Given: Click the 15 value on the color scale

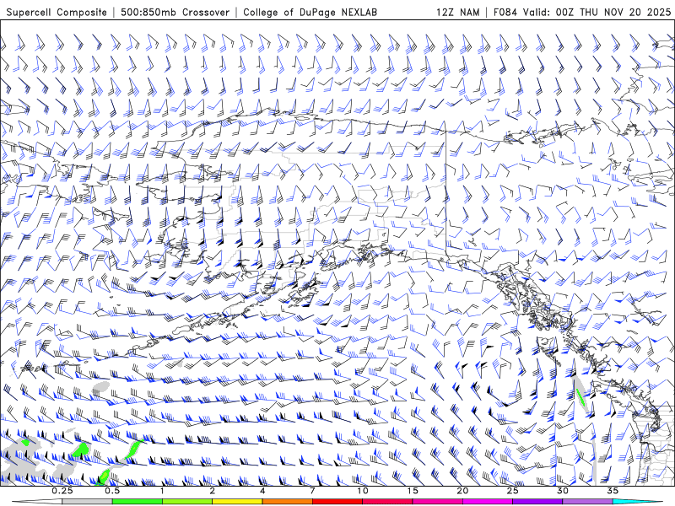Looking at the screenshot, I should coord(413,491).
